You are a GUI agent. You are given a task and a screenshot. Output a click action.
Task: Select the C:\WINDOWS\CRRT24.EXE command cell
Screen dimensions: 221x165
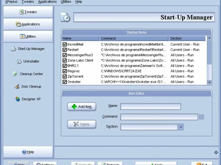click(121, 71)
